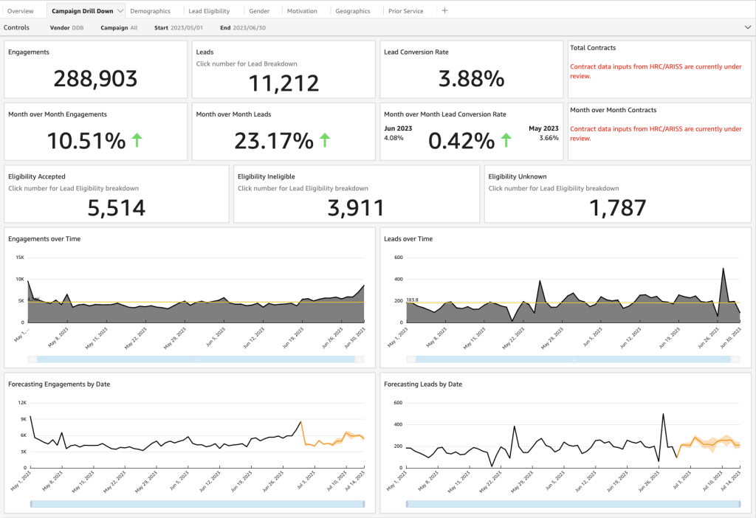The image size is (756, 518).
Task: Click green up arrow beside 23.17%
Action: coord(325,140)
